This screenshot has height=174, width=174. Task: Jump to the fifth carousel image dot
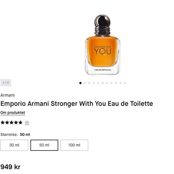click(98, 83)
